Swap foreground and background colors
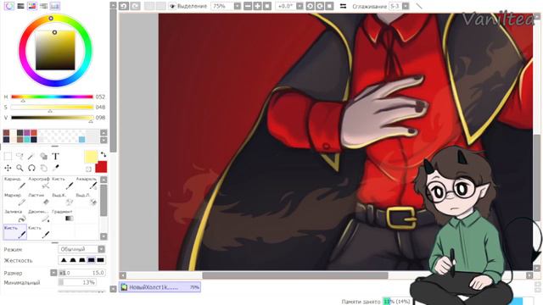 coord(104,154)
